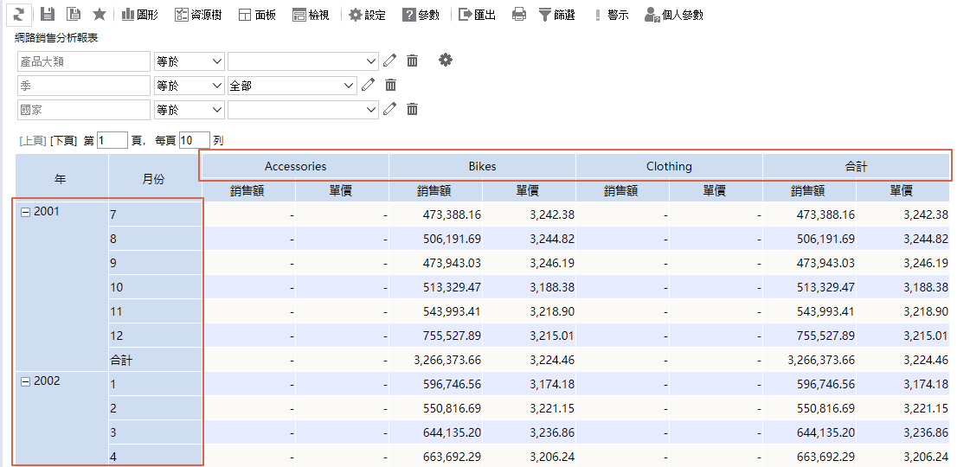Click the printer icon
The width and height of the screenshot is (957, 467).
pos(518,15)
